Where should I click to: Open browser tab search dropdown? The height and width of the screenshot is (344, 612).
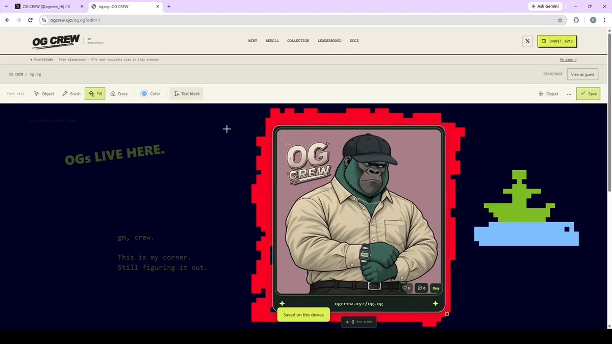[x=6, y=7]
